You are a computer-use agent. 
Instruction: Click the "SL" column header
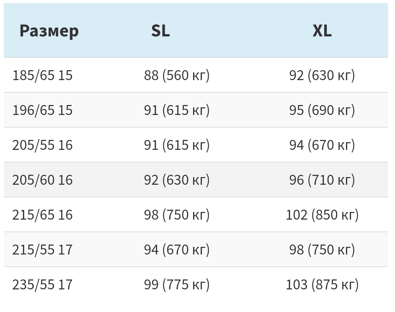pyautogui.click(x=160, y=31)
